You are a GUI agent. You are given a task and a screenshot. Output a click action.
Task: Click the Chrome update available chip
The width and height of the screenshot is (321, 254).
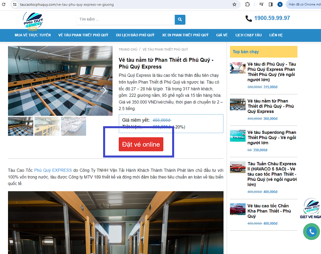click(x=303, y=4)
